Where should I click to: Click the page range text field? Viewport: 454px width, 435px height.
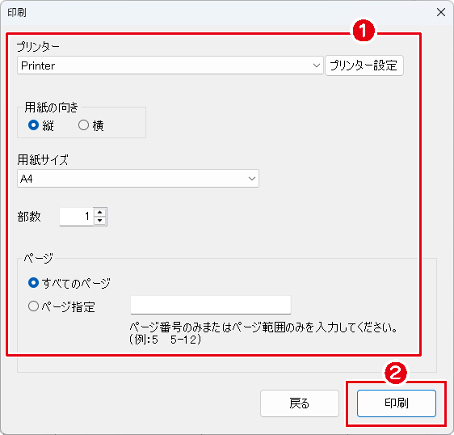coord(211,305)
